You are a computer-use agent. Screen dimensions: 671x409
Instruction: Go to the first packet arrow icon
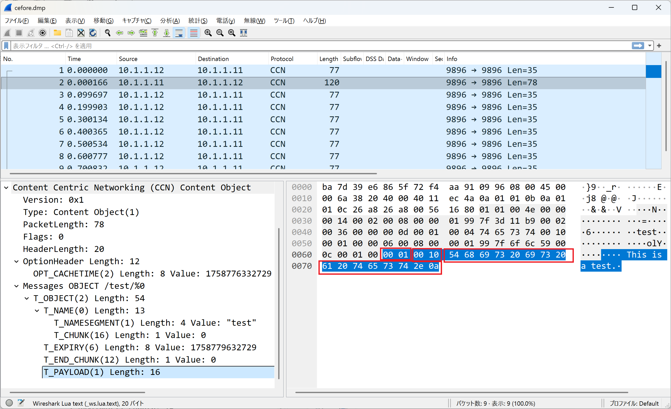click(x=155, y=33)
